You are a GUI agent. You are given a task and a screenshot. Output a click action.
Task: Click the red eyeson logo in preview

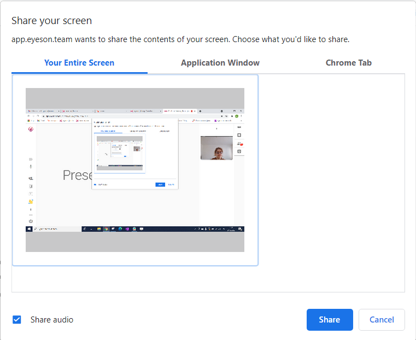[x=31, y=130]
